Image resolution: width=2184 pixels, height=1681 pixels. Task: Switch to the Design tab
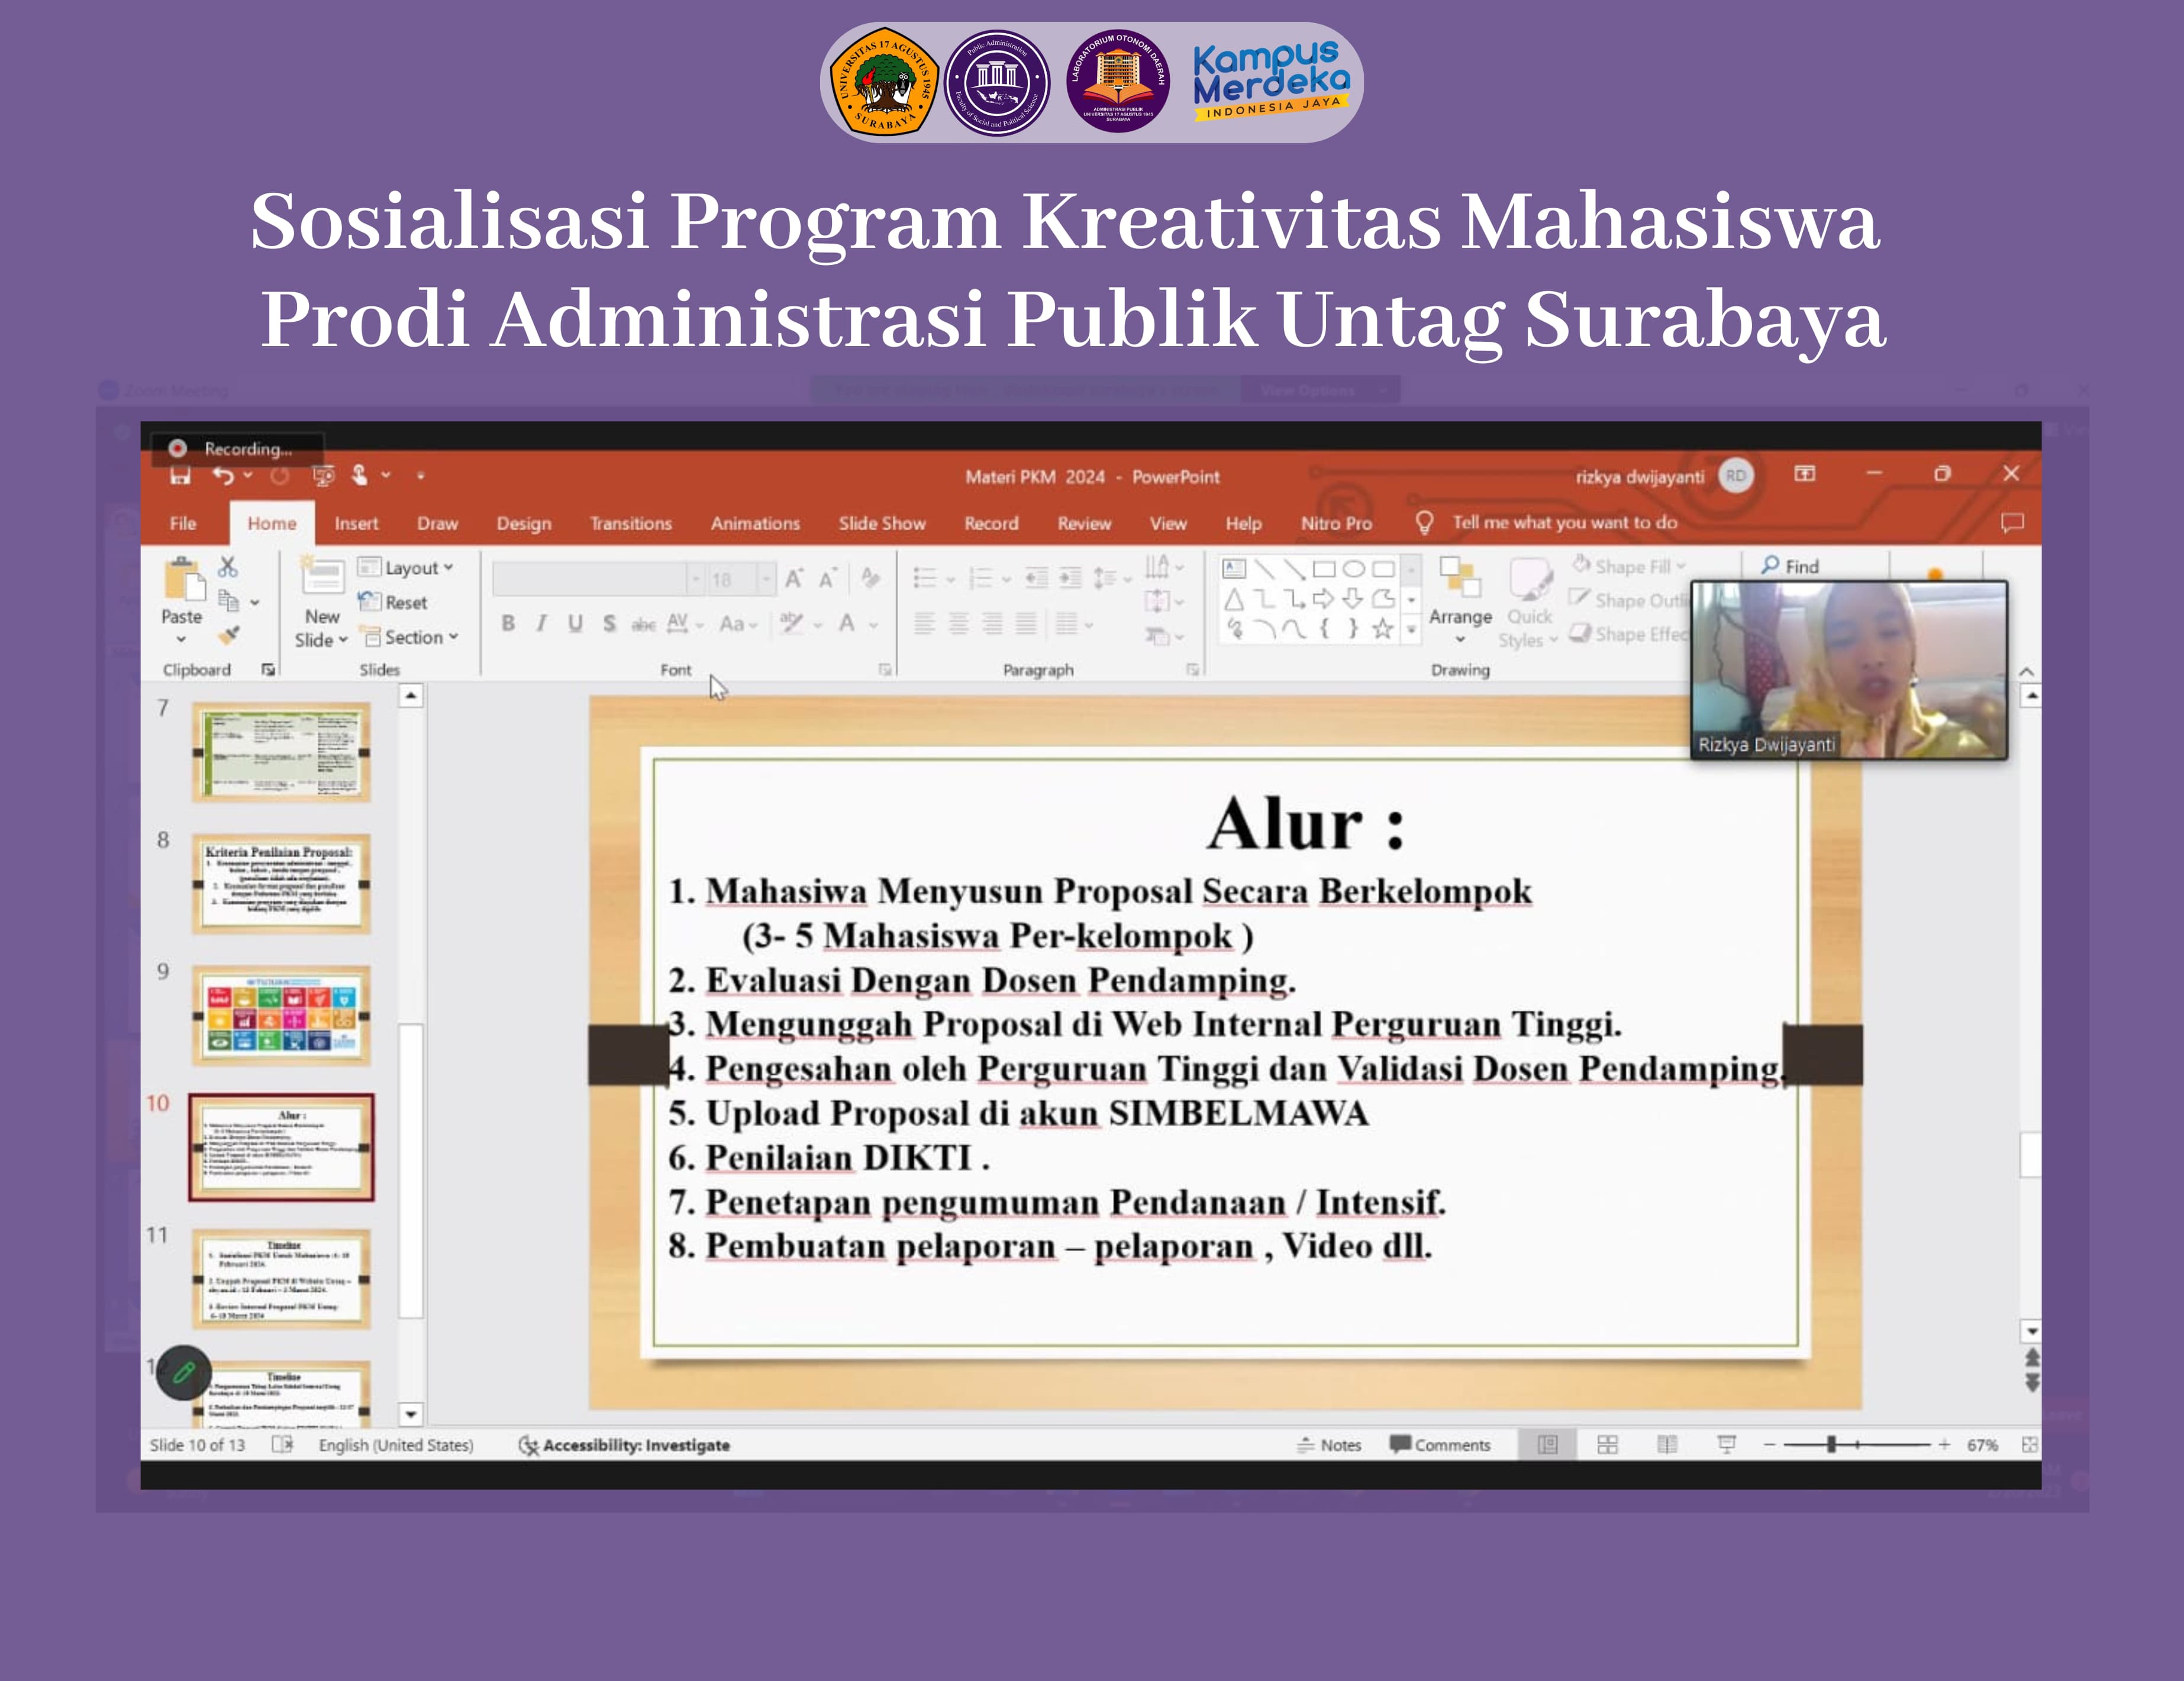pos(524,523)
